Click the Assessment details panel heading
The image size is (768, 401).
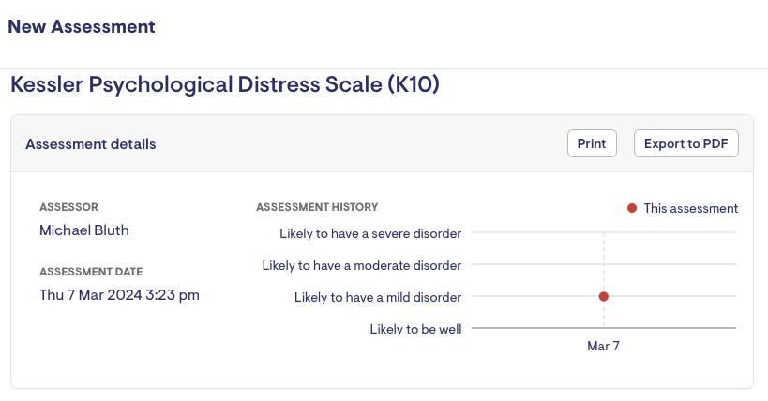tap(90, 144)
